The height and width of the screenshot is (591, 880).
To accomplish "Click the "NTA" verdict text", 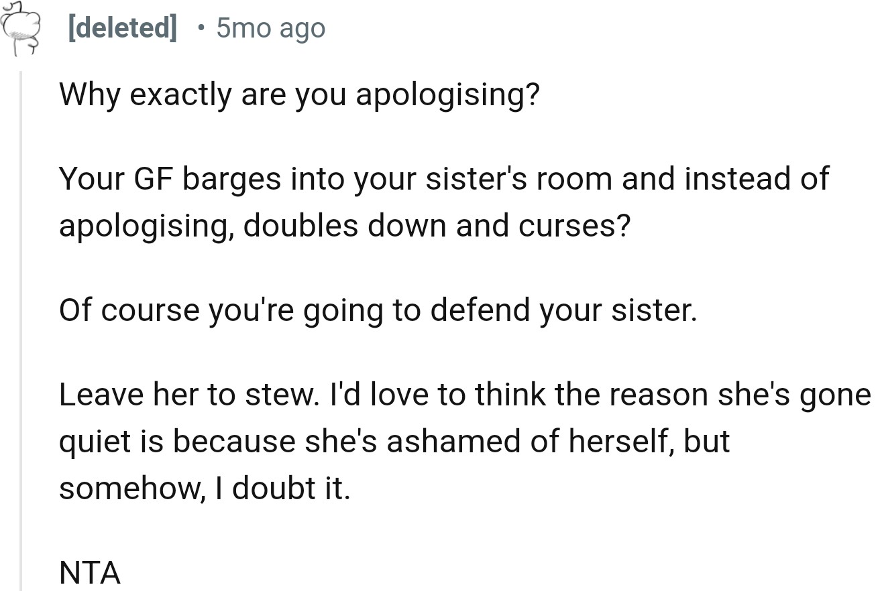I will point(90,573).
